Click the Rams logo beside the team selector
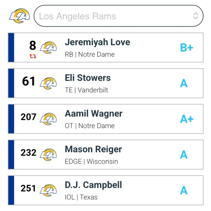The image size is (211, 211). 19,16
